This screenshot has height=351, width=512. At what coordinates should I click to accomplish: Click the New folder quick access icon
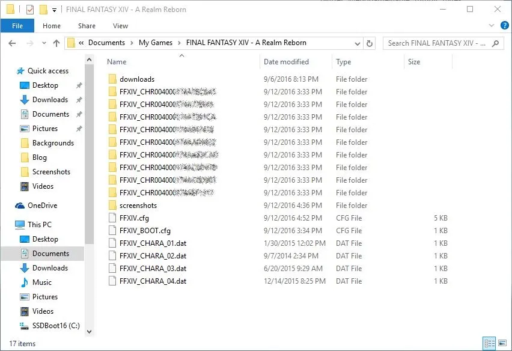pyautogui.click(x=43, y=10)
